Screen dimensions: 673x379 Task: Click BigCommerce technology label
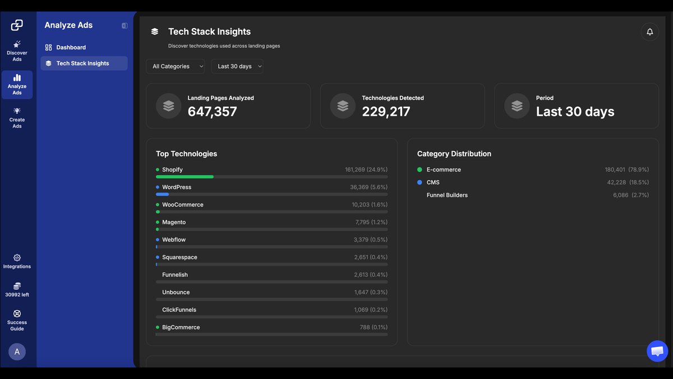pos(181,327)
